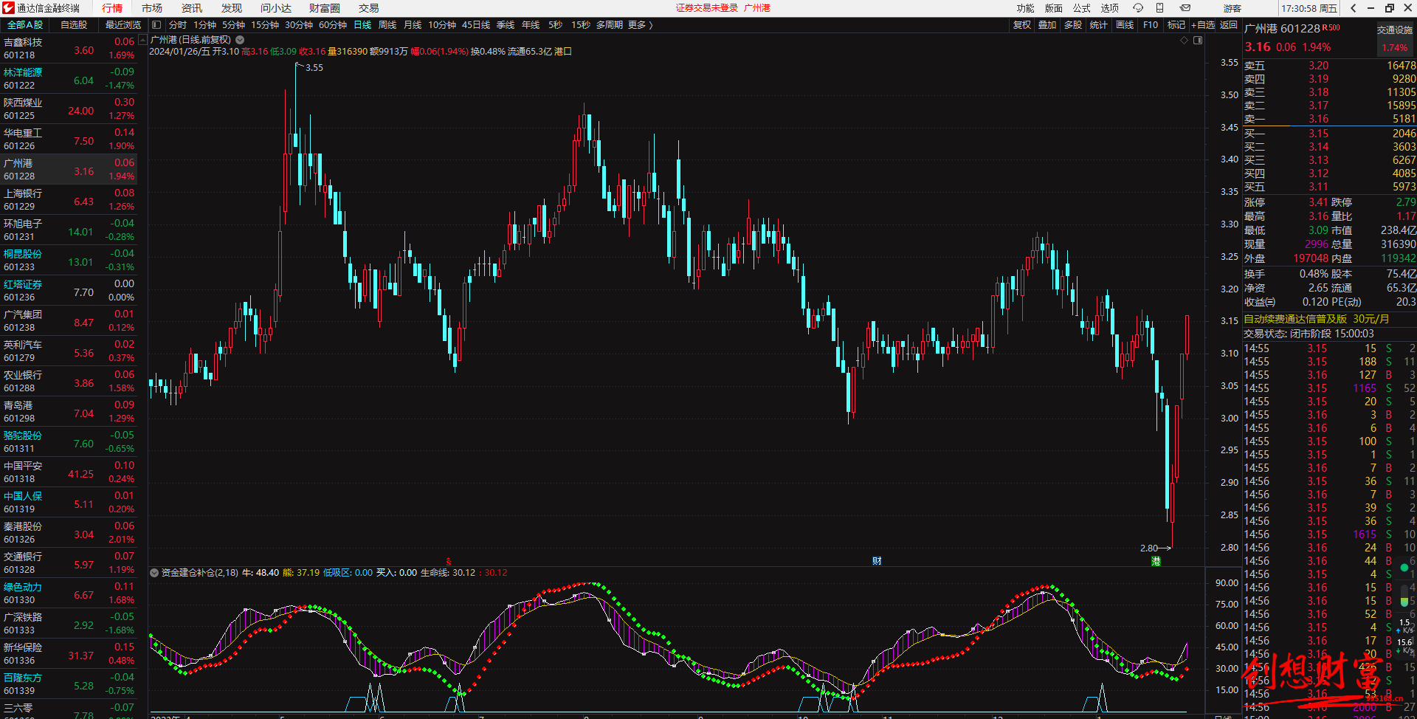Click the 多股 multi-stock button
1417x719 pixels.
1073,25
